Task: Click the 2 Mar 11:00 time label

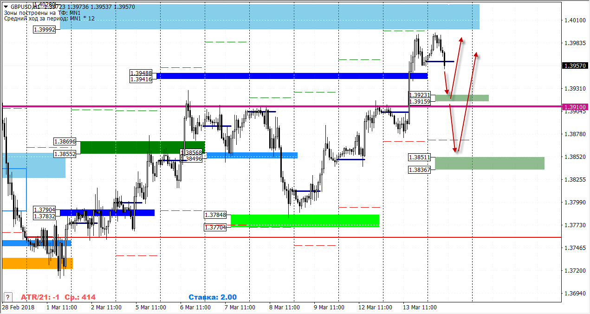Action: click(106, 307)
